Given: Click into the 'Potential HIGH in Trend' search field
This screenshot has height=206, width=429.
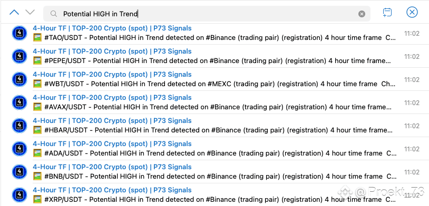Looking at the screenshot, I should [207, 14].
